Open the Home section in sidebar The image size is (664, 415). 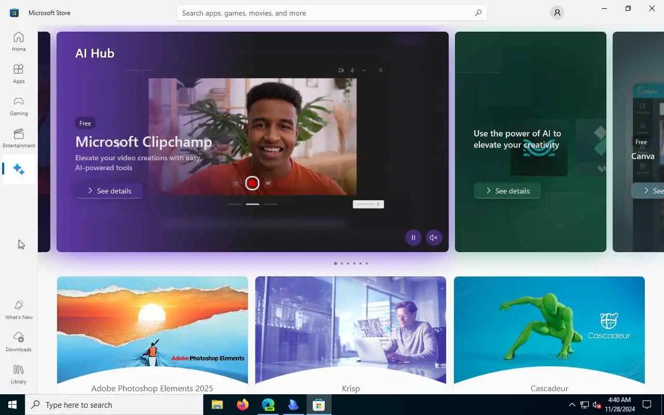coord(19,41)
